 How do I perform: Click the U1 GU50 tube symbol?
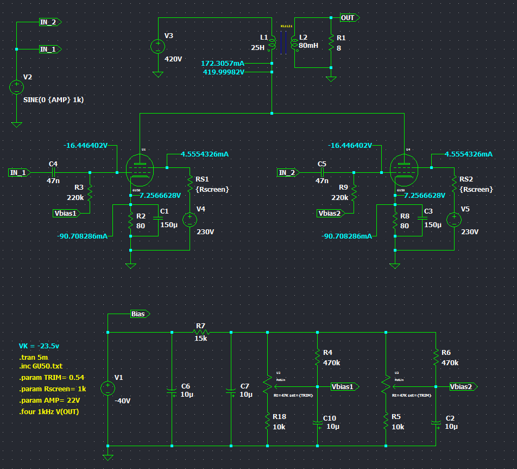coord(140,169)
